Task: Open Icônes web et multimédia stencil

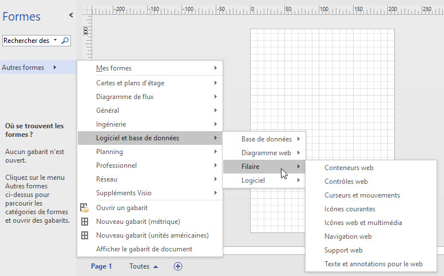Action: (x=371, y=223)
